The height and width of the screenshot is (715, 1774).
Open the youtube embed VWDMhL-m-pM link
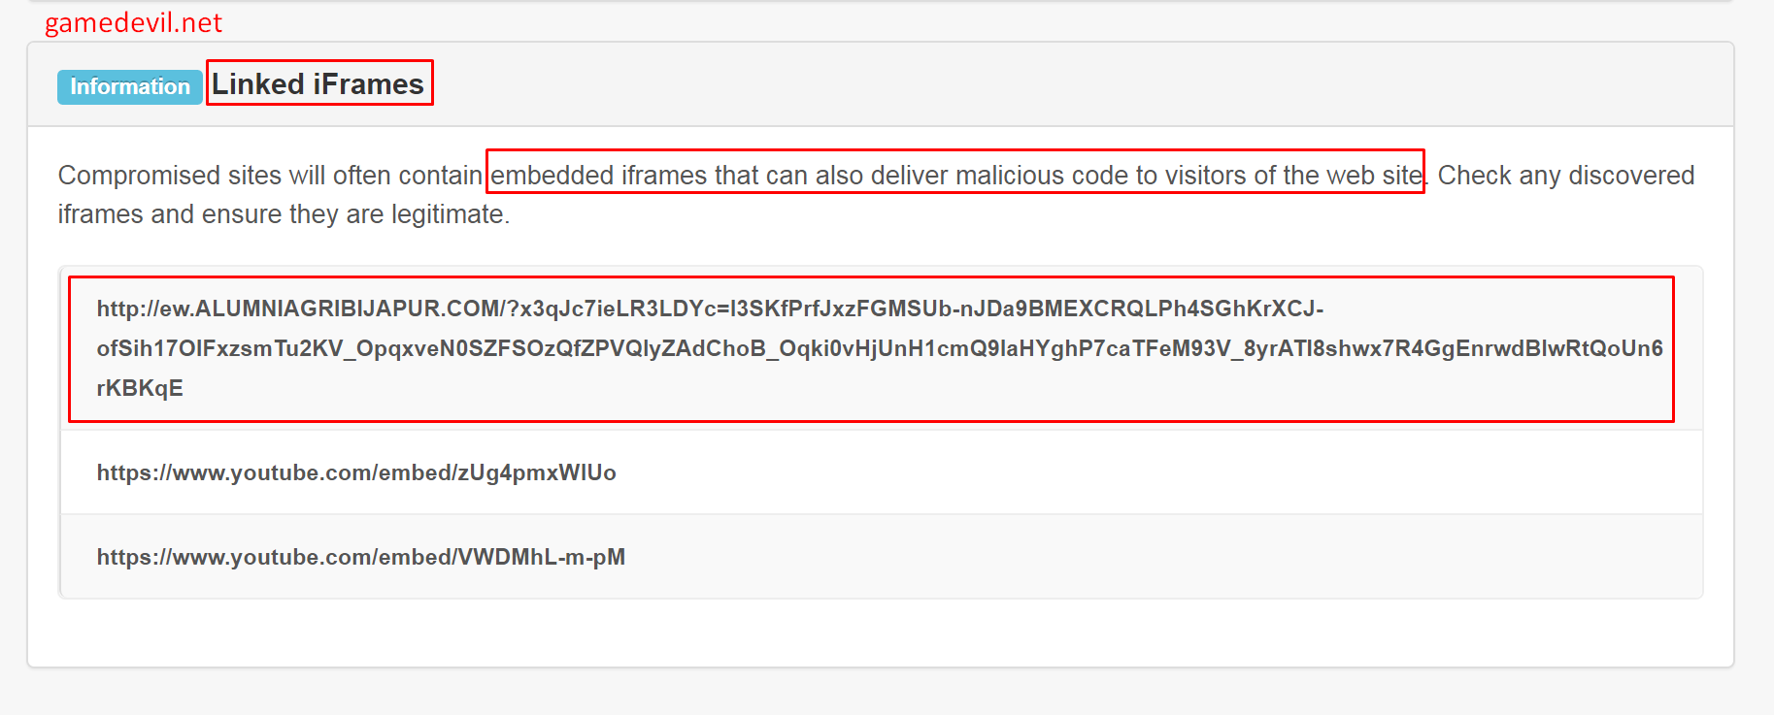pos(360,557)
